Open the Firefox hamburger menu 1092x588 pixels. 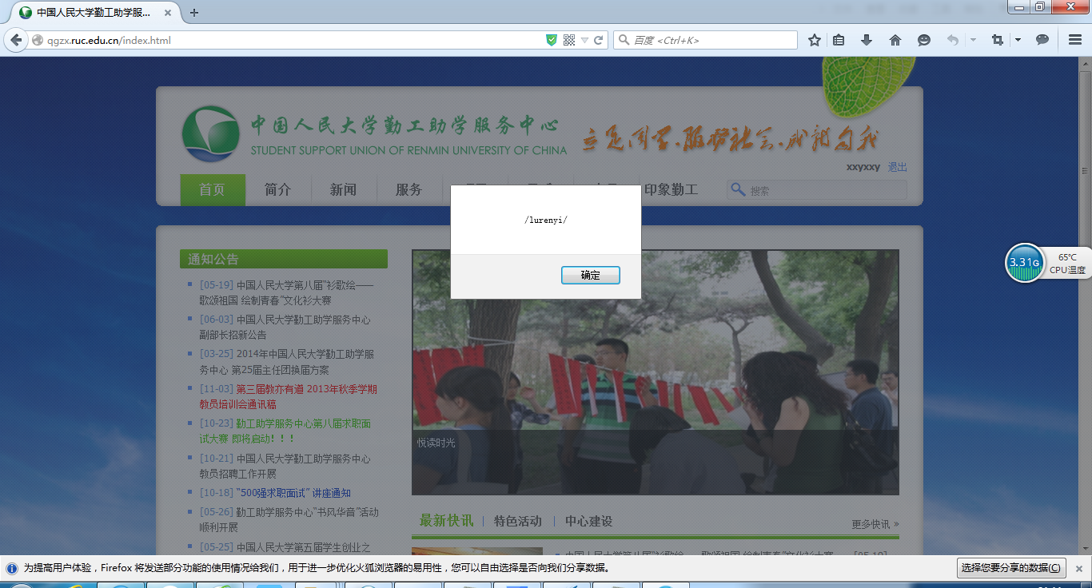pyautogui.click(x=1075, y=40)
